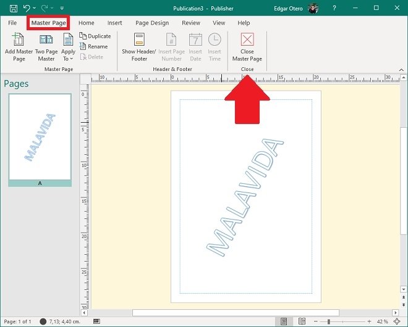Image resolution: width=408 pixels, height=327 pixels.
Task: Click the Save icon in the title bar
Action: click(x=13, y=8)
